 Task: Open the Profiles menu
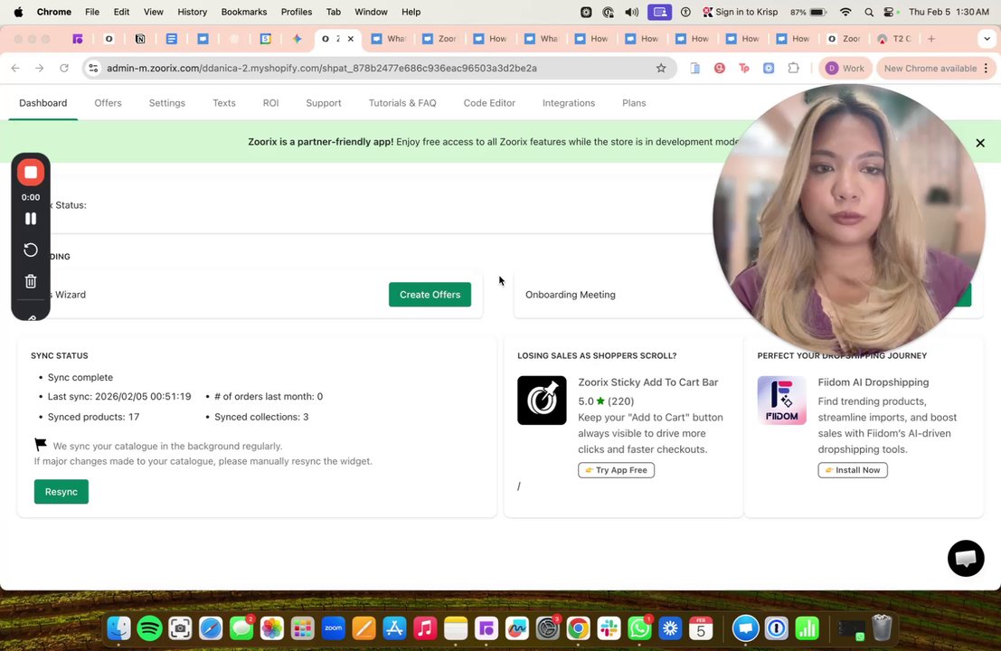pyautogui.click(x=297, y=12)
